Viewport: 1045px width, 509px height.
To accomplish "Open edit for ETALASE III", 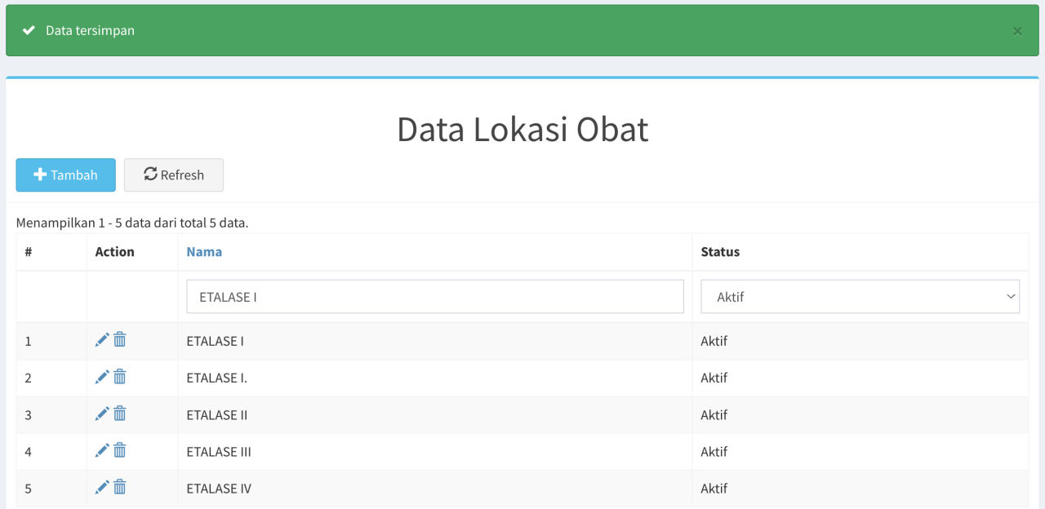I will tap(102, 450).
